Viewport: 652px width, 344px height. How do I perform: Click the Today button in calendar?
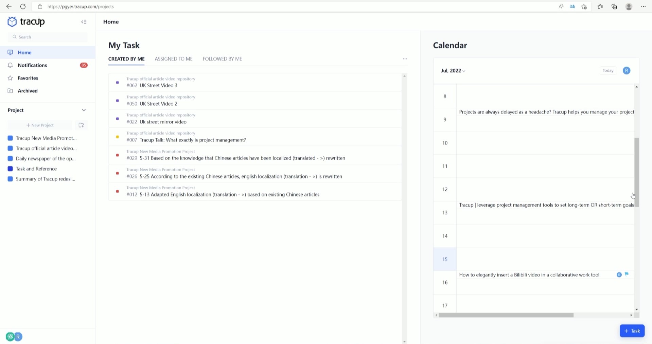coord(608,71)
